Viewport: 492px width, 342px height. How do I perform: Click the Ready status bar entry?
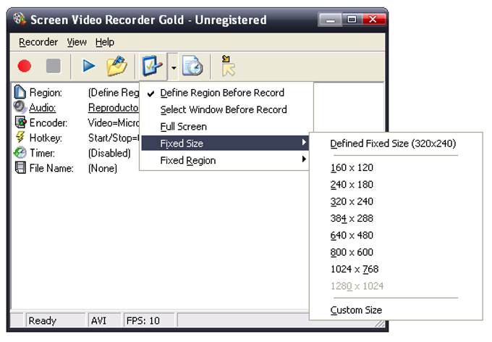coord(55,320)
